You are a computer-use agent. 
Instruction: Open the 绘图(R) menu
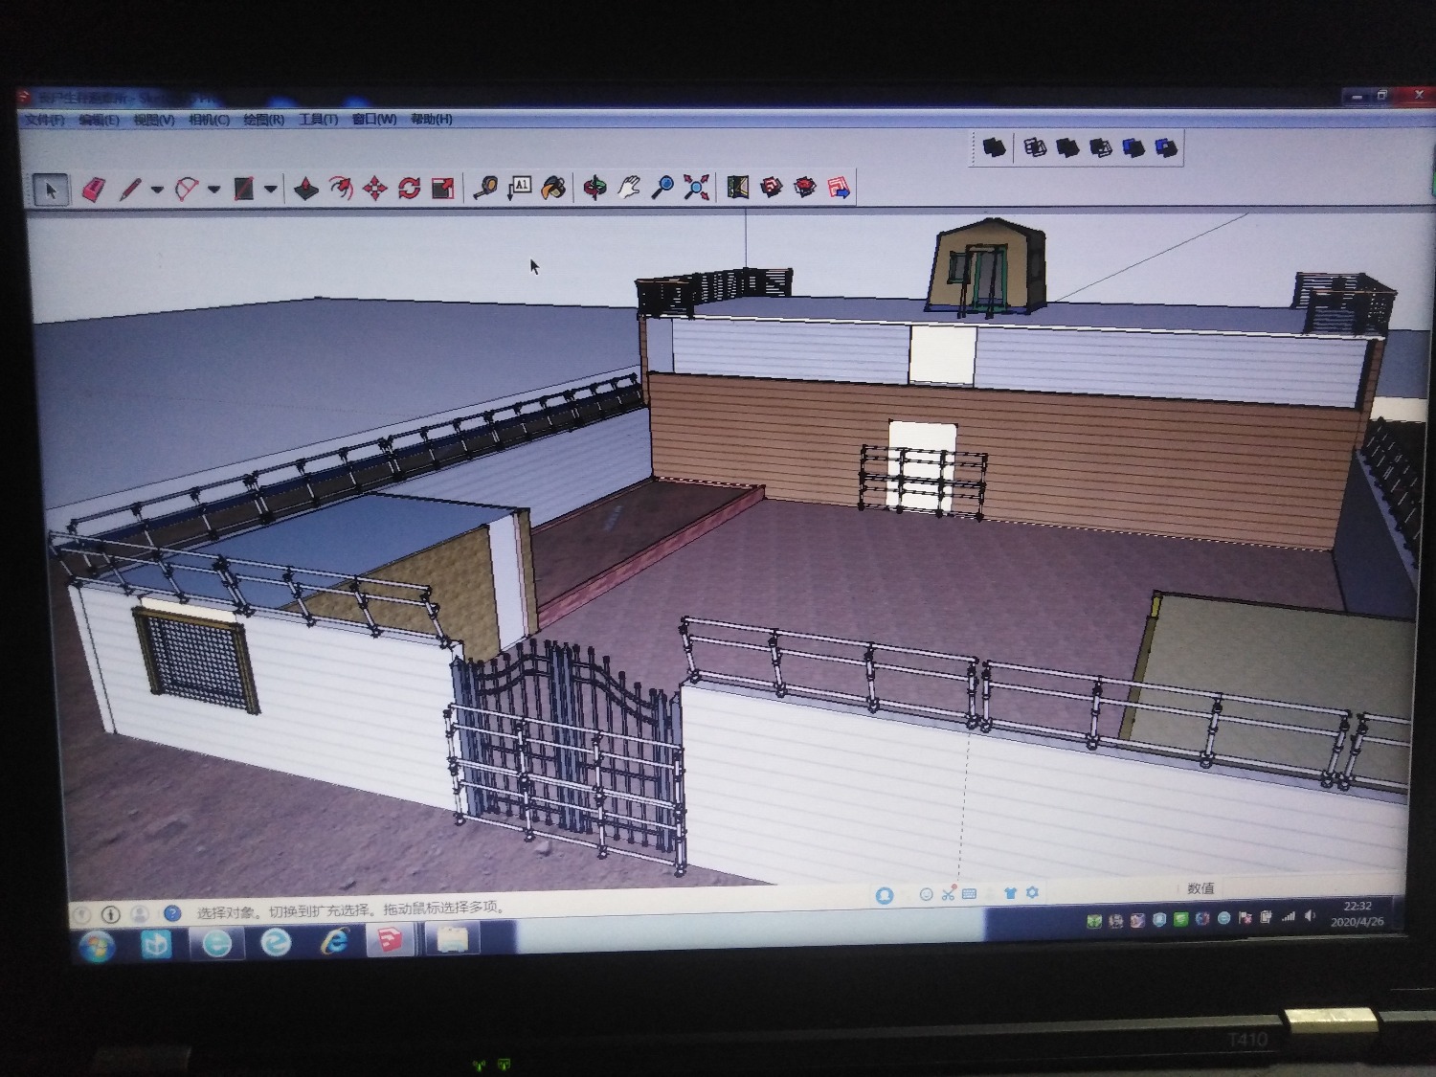263,120
